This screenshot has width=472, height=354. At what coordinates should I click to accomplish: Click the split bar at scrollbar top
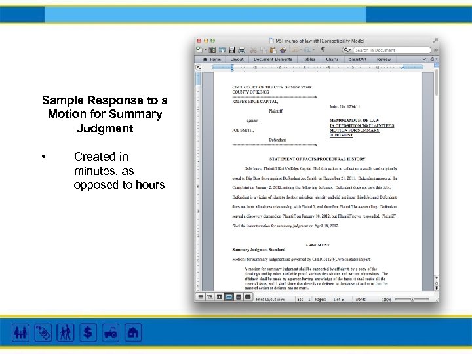pyautogui.click(x=437, y=65)
